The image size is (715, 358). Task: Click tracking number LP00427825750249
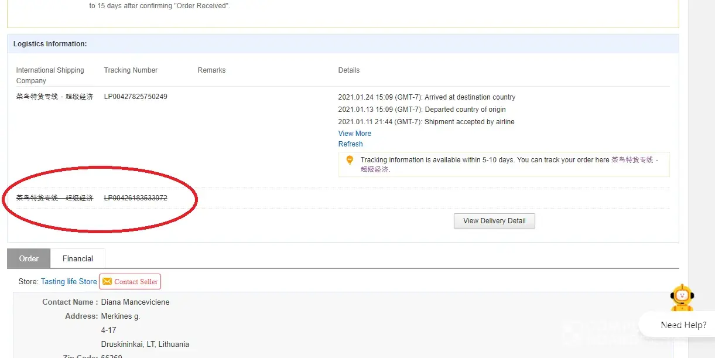[x=135, y=97]
